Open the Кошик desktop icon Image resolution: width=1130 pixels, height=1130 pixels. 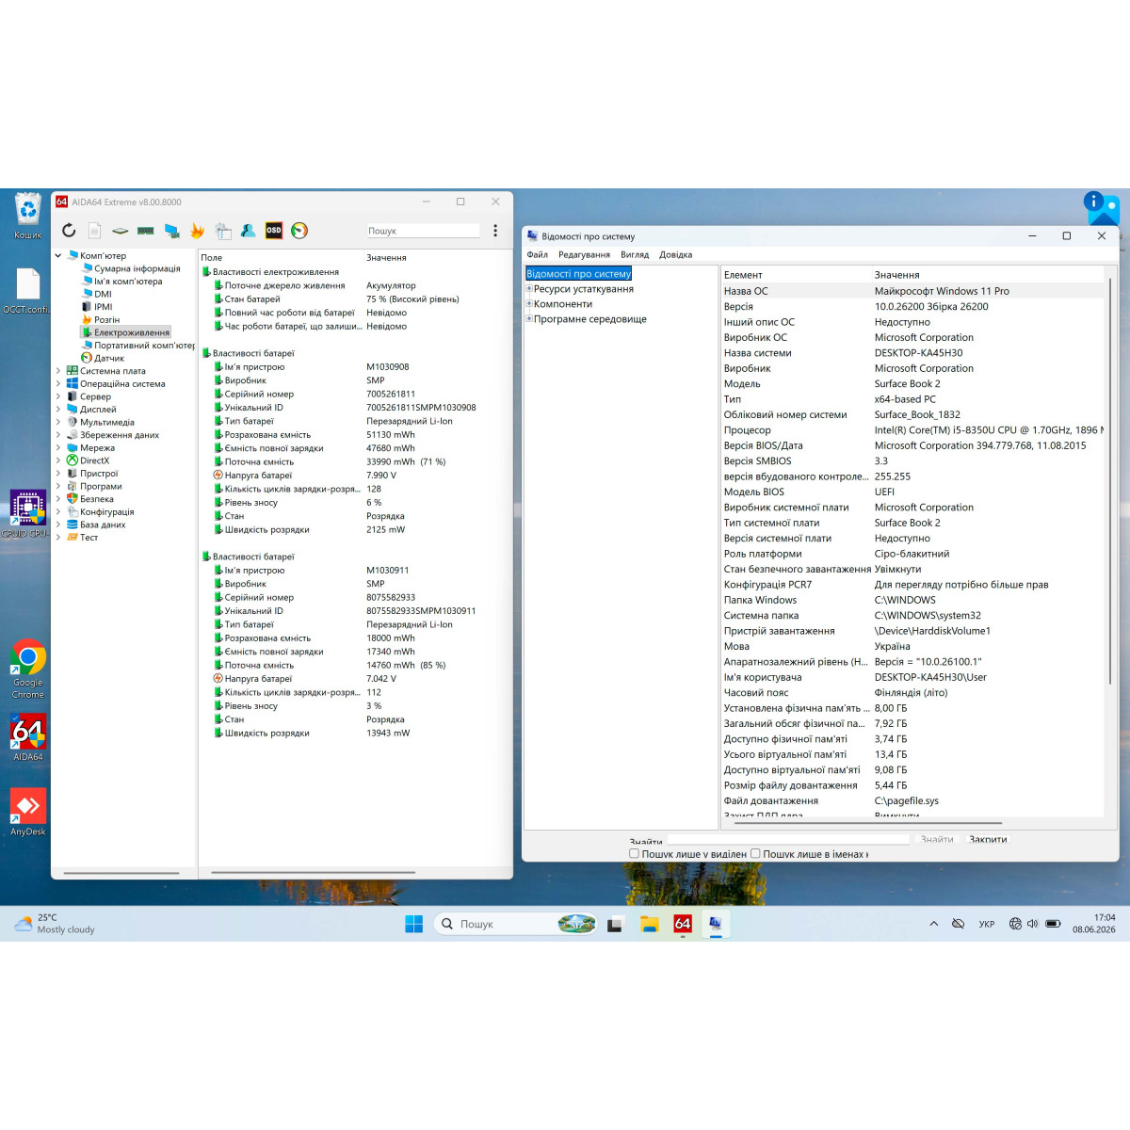click(x=28, y=216)
